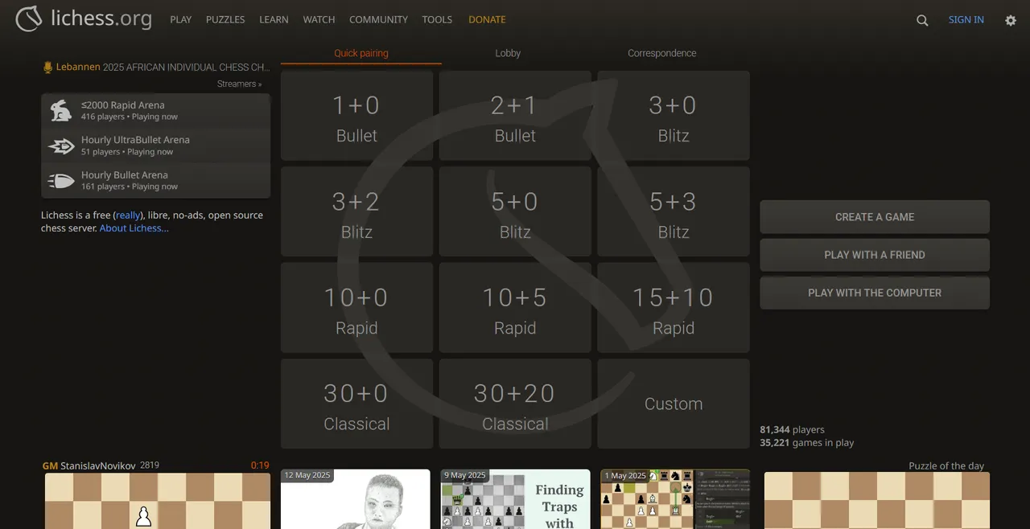Click the Puzzle of the day label
1030x529 pixels.
point(946,466)
